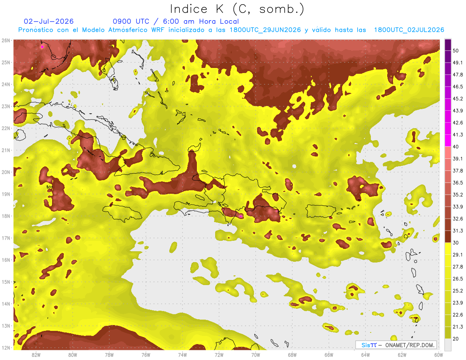Click latitude label "20N"
This screenshot has width=466, height=360.
point(6,172)
